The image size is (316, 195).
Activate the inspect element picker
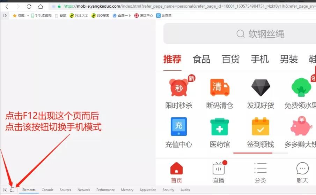tap(5, 190)
